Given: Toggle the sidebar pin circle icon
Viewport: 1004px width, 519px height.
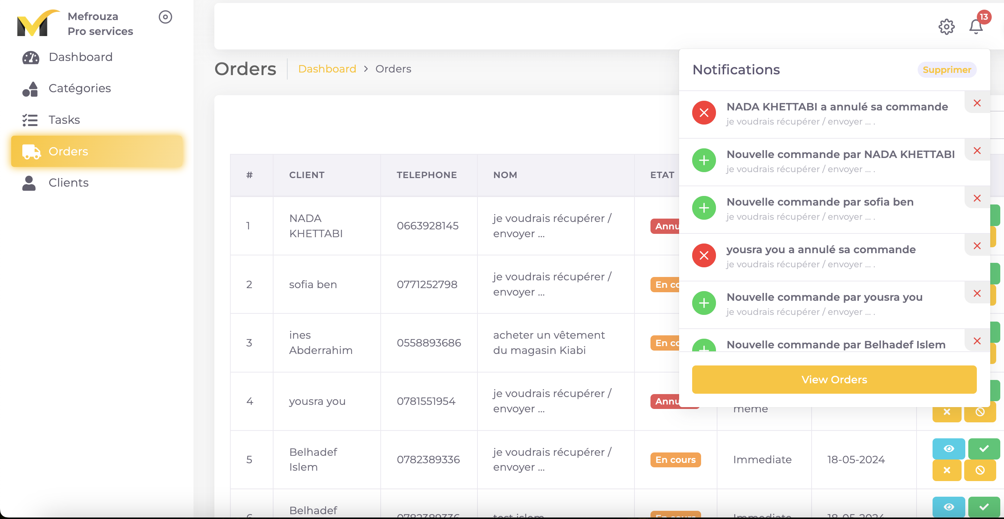Looking at the screenshot, I should coord(165,17).
